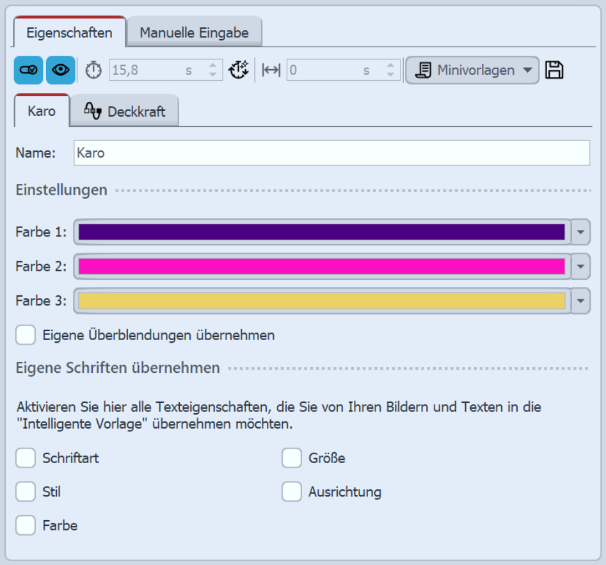Select the Karo tab
This screenshot has width=606, height=565.
coord(42,111)
